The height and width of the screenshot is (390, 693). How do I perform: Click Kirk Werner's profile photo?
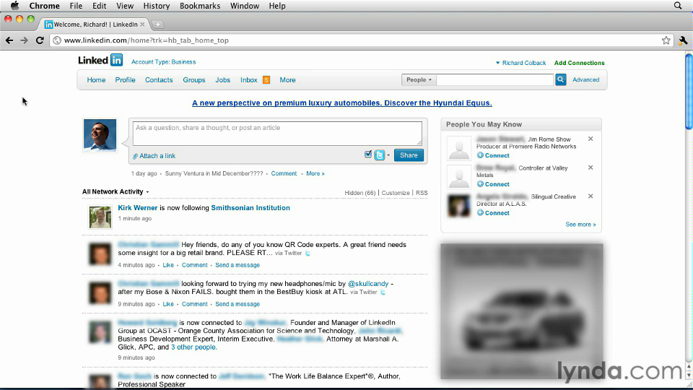pos(100,217)
